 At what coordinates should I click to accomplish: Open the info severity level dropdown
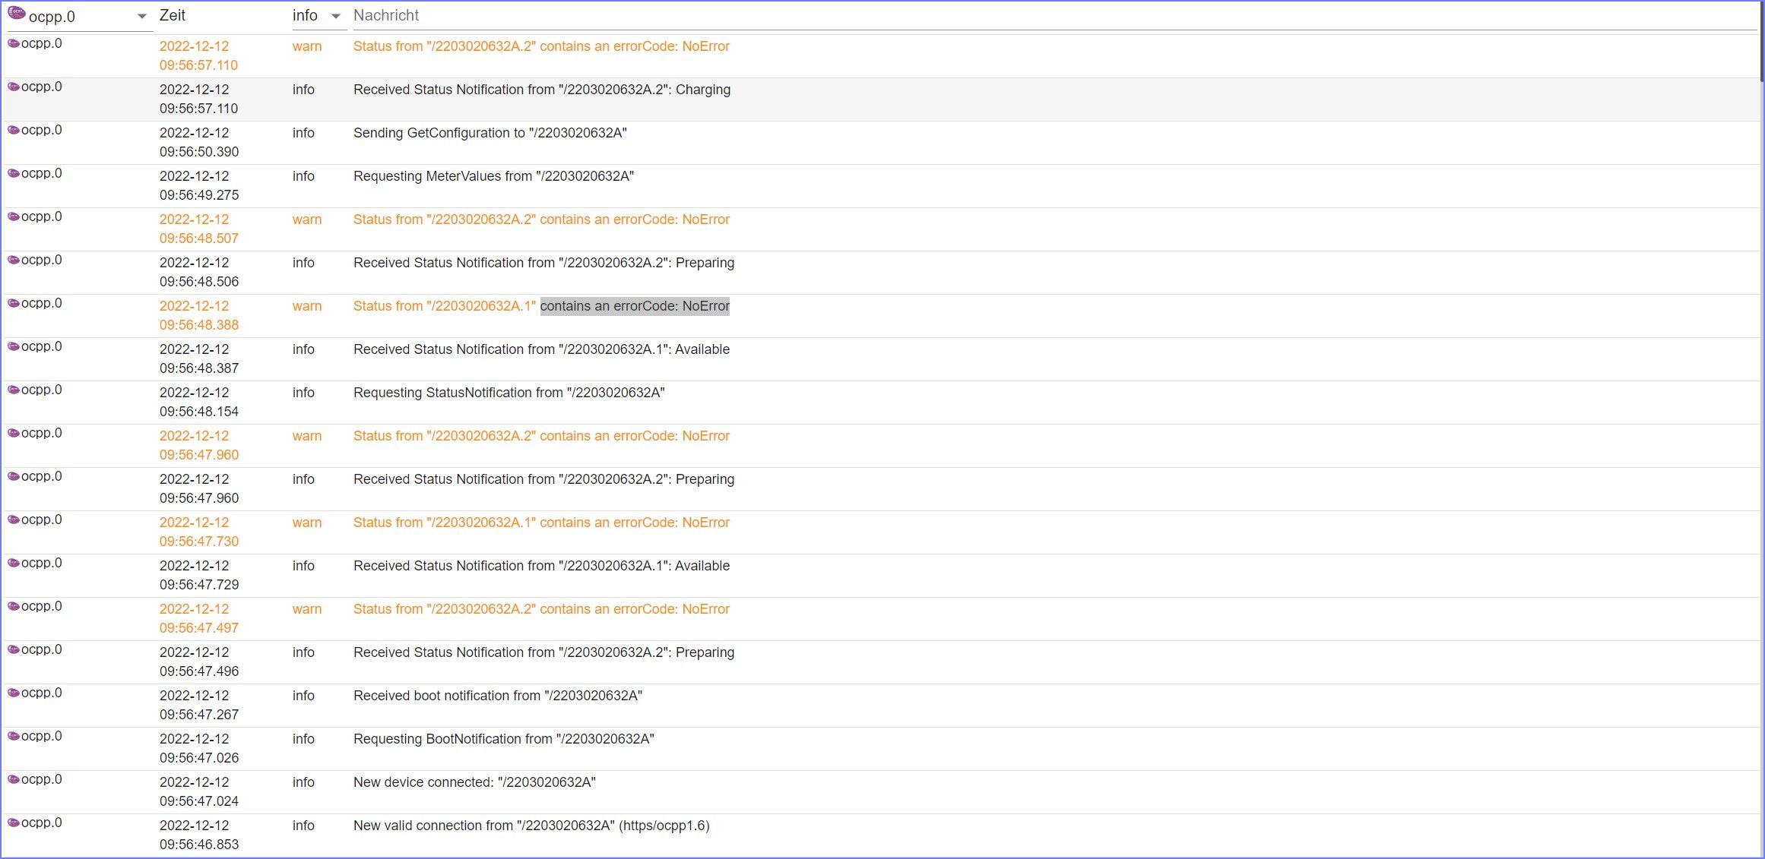[306, 15]
